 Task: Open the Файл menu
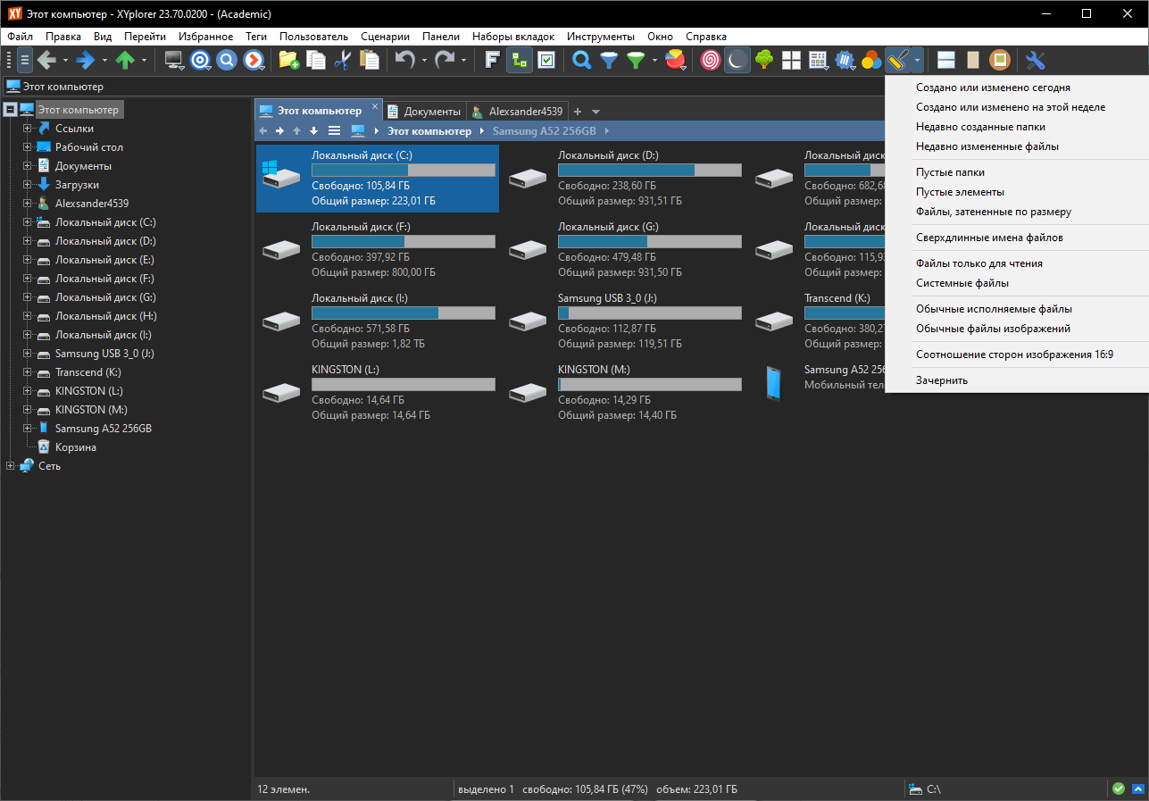(x=21, y=37)
